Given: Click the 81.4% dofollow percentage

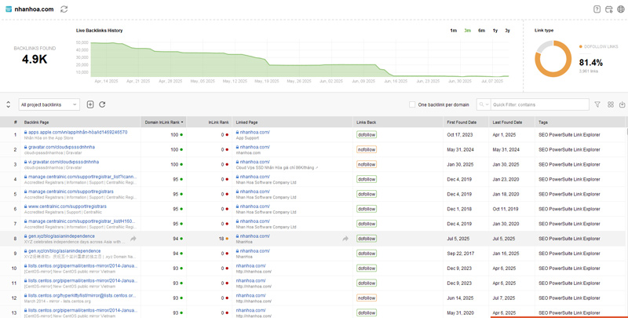Looking at the screenshot, I should point(591,63).
